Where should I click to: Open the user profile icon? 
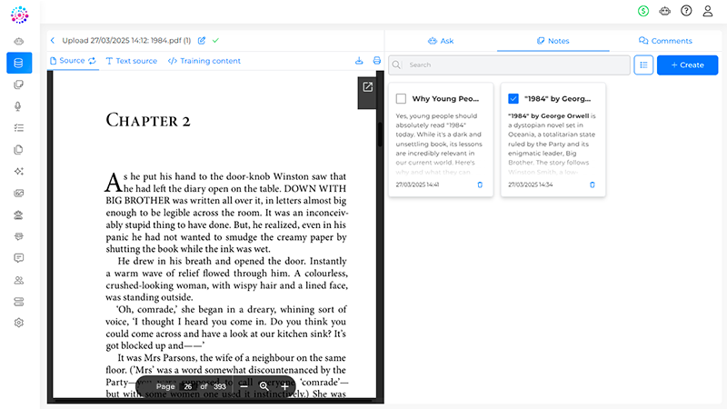pos(708,11)
